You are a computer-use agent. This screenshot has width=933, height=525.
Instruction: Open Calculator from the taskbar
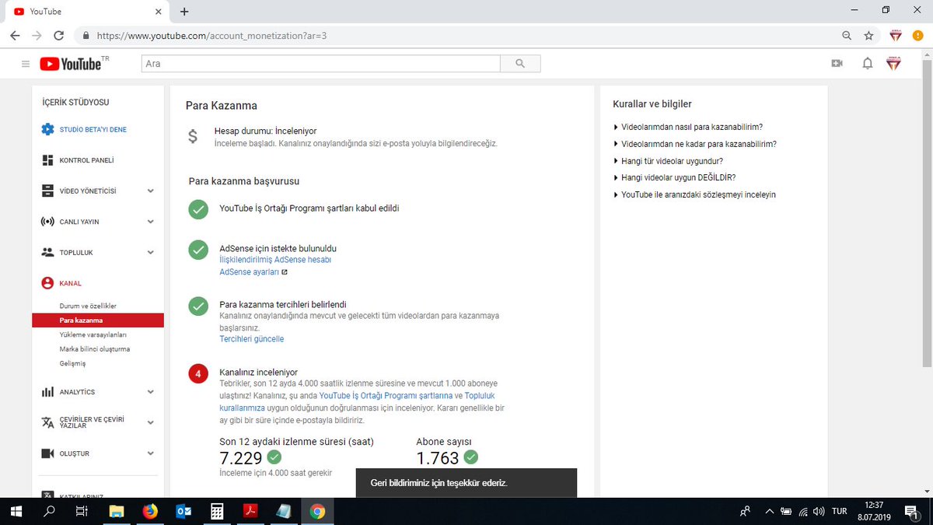[217, 511]
